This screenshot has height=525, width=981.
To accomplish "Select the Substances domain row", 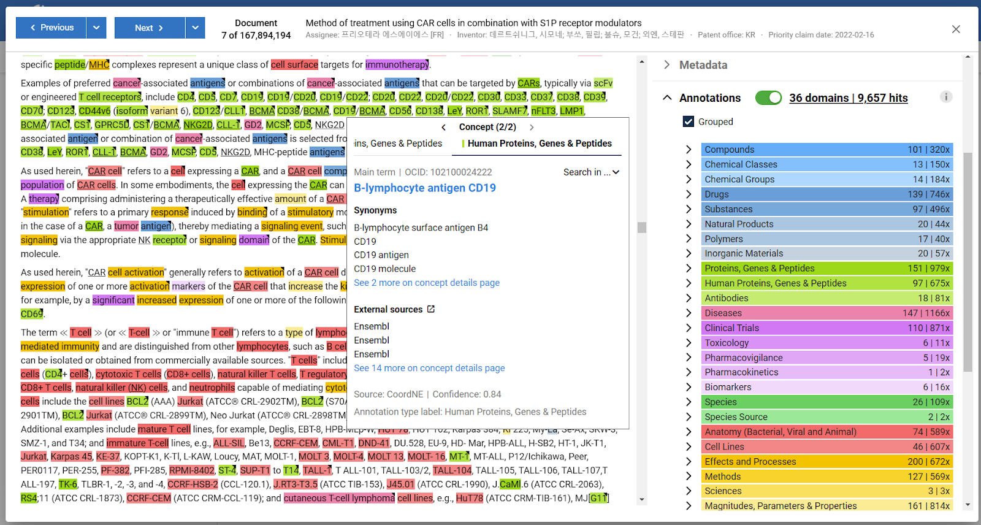I will [x=826, y=209].
